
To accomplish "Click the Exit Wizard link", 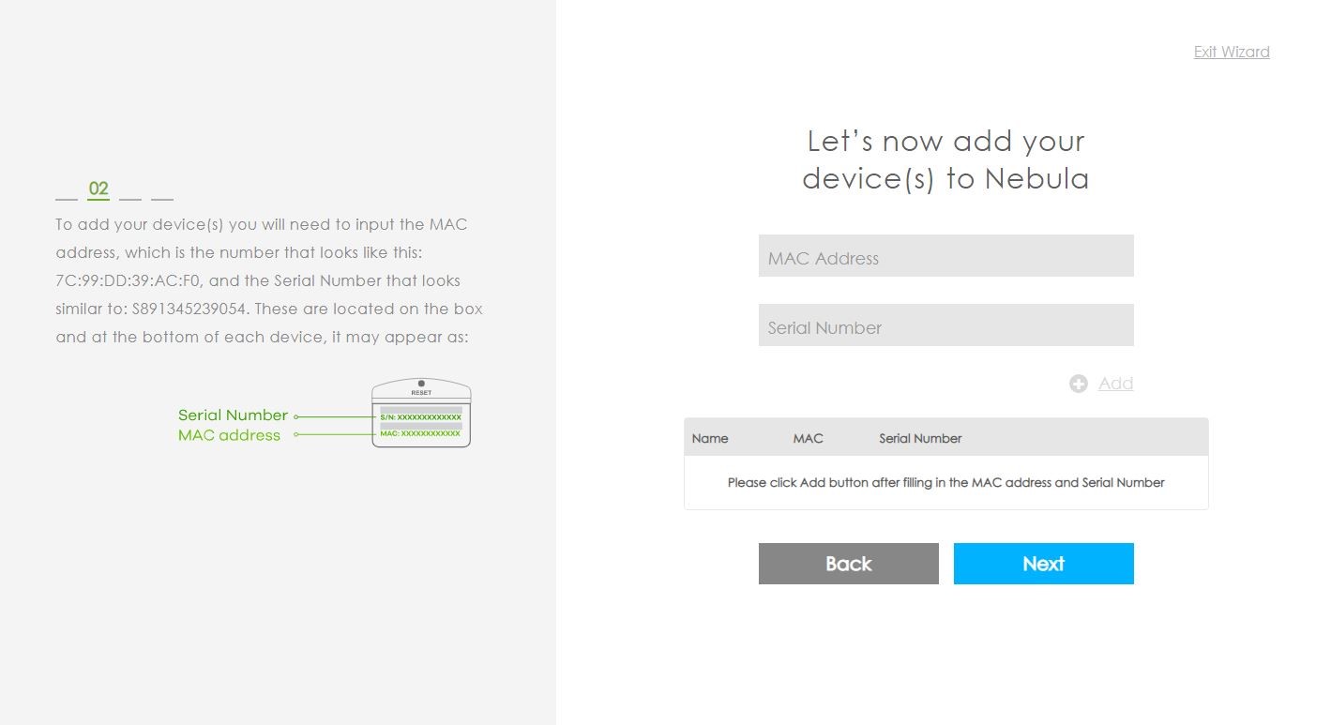I will point(1232,52).
